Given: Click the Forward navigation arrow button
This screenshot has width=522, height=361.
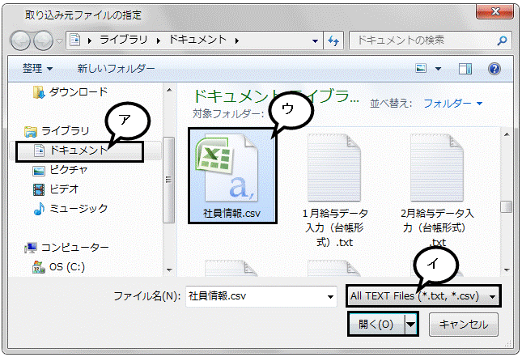Looking at the screenshot, I should (43, 40).
